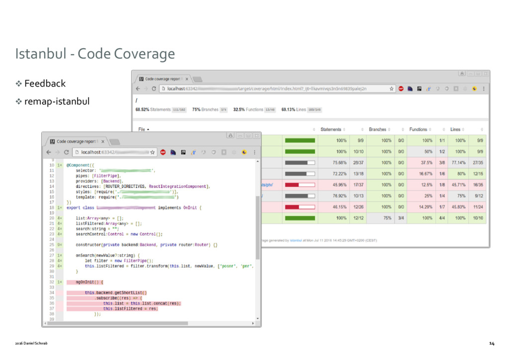Click the 'this.listFiltered = res;' highlighted line

click(x=112, y=309)
